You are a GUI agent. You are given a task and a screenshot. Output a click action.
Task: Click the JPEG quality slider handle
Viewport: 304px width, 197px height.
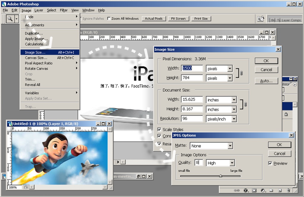pos(220,176)
